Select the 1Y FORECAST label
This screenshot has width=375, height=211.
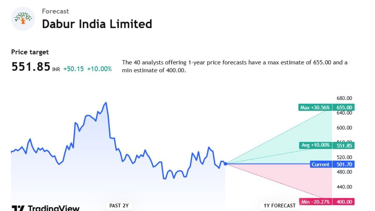279,206
